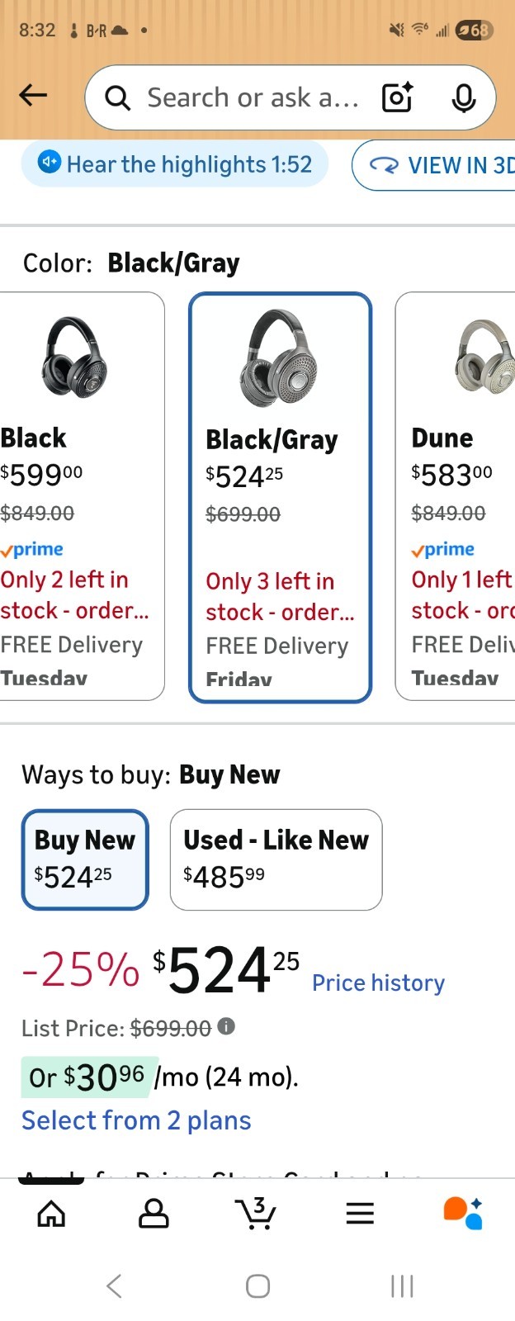
Task: Expand Select from 2 plans
Action: 136,1120
